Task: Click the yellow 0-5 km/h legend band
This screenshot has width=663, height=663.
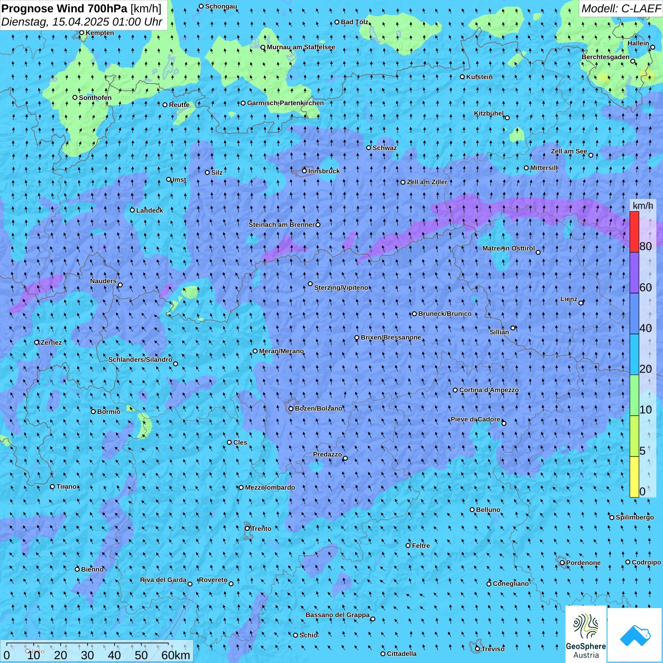Action: tap(634, 477)
